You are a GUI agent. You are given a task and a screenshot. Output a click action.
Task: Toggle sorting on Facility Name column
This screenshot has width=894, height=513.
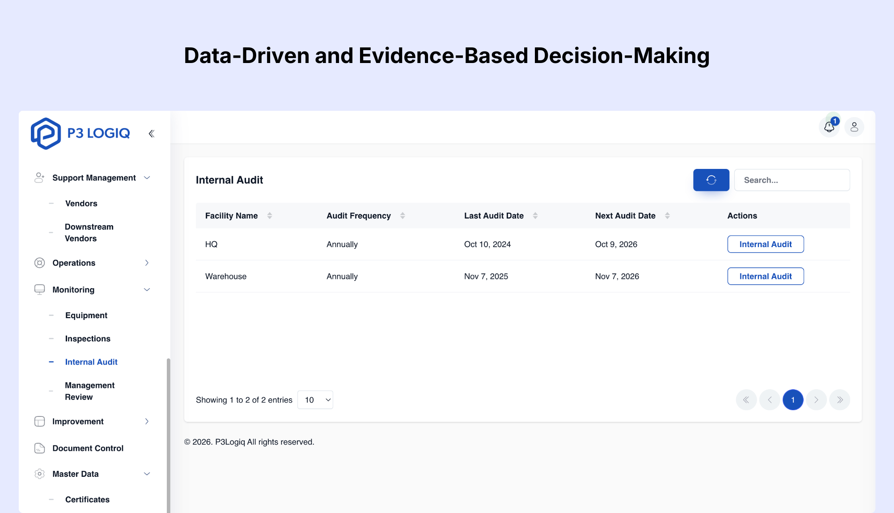click(x=270, y=215)
